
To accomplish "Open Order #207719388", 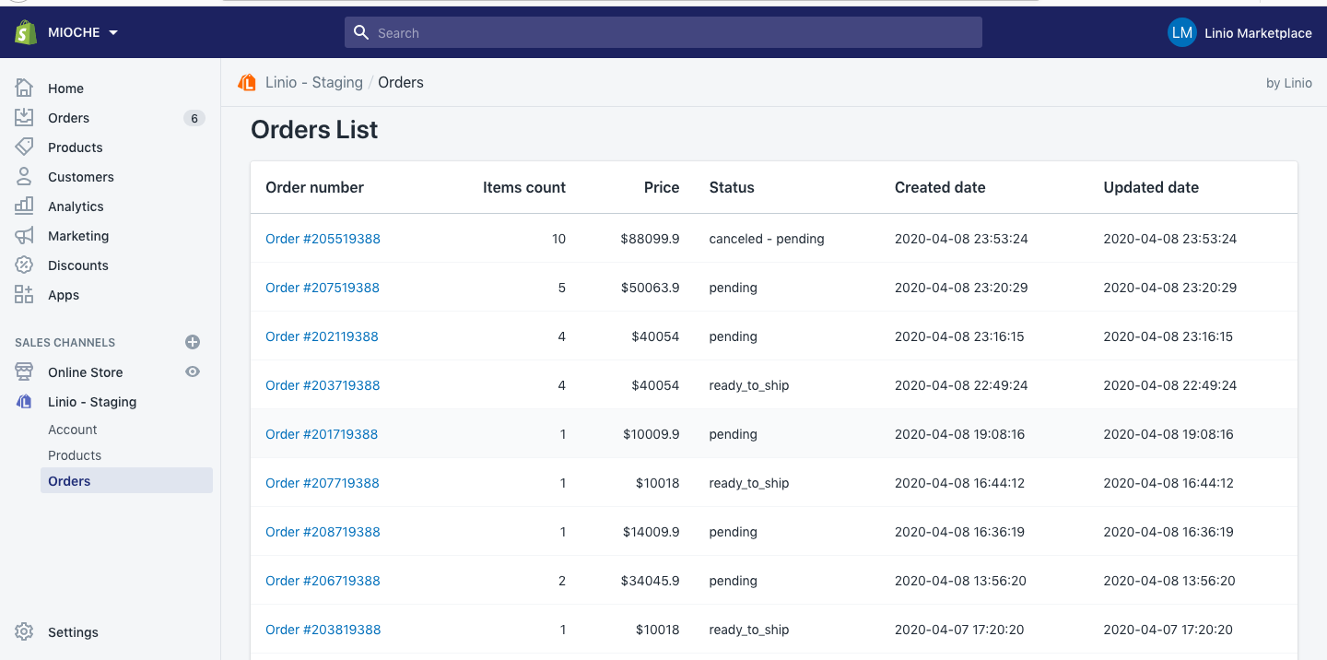I will 323,483.
